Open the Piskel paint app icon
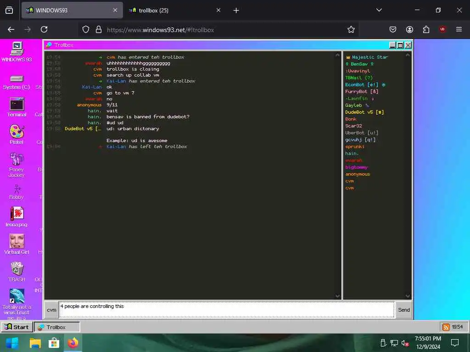470x352 pixels. [x=17, y=134]
